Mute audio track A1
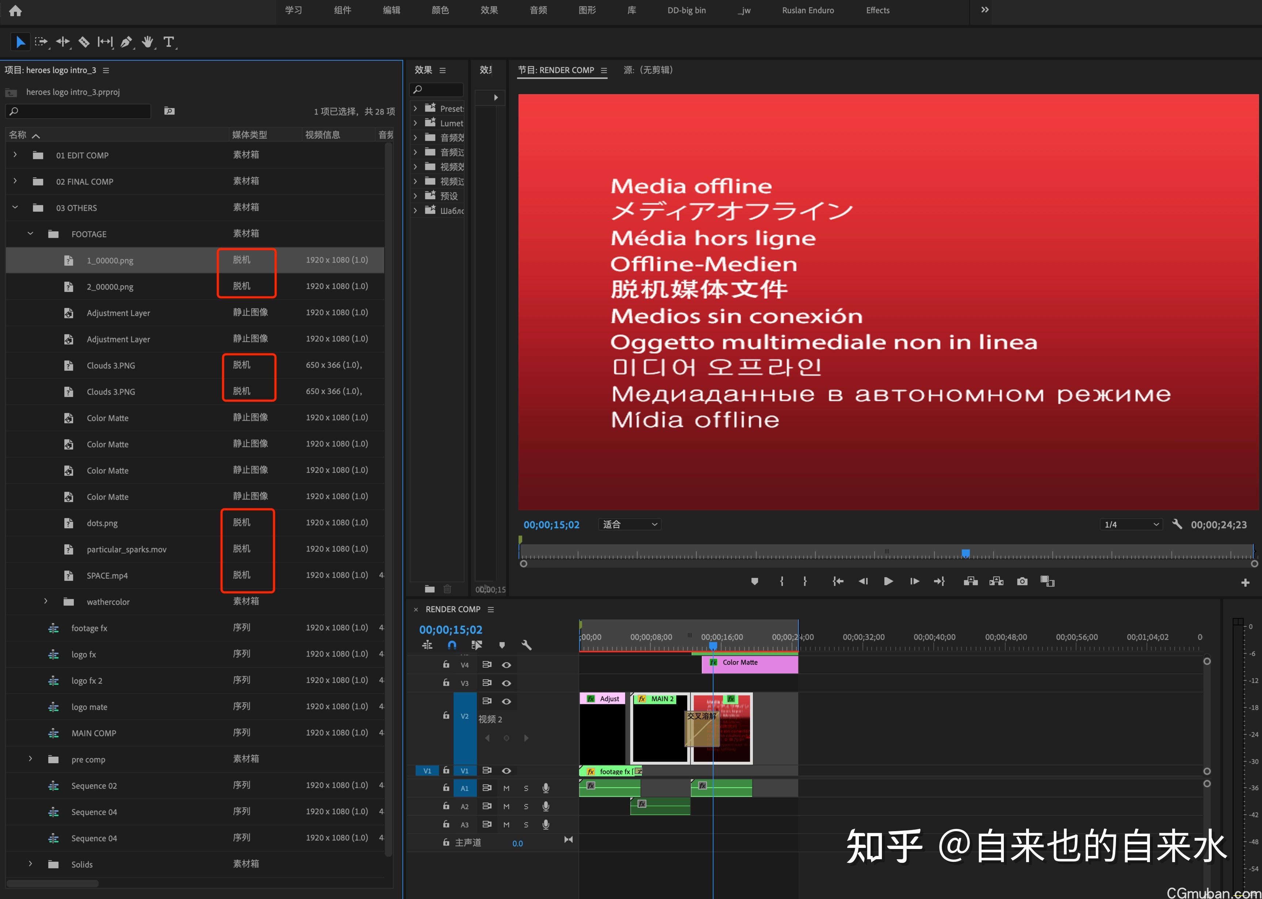 click(x=506, y=788)
